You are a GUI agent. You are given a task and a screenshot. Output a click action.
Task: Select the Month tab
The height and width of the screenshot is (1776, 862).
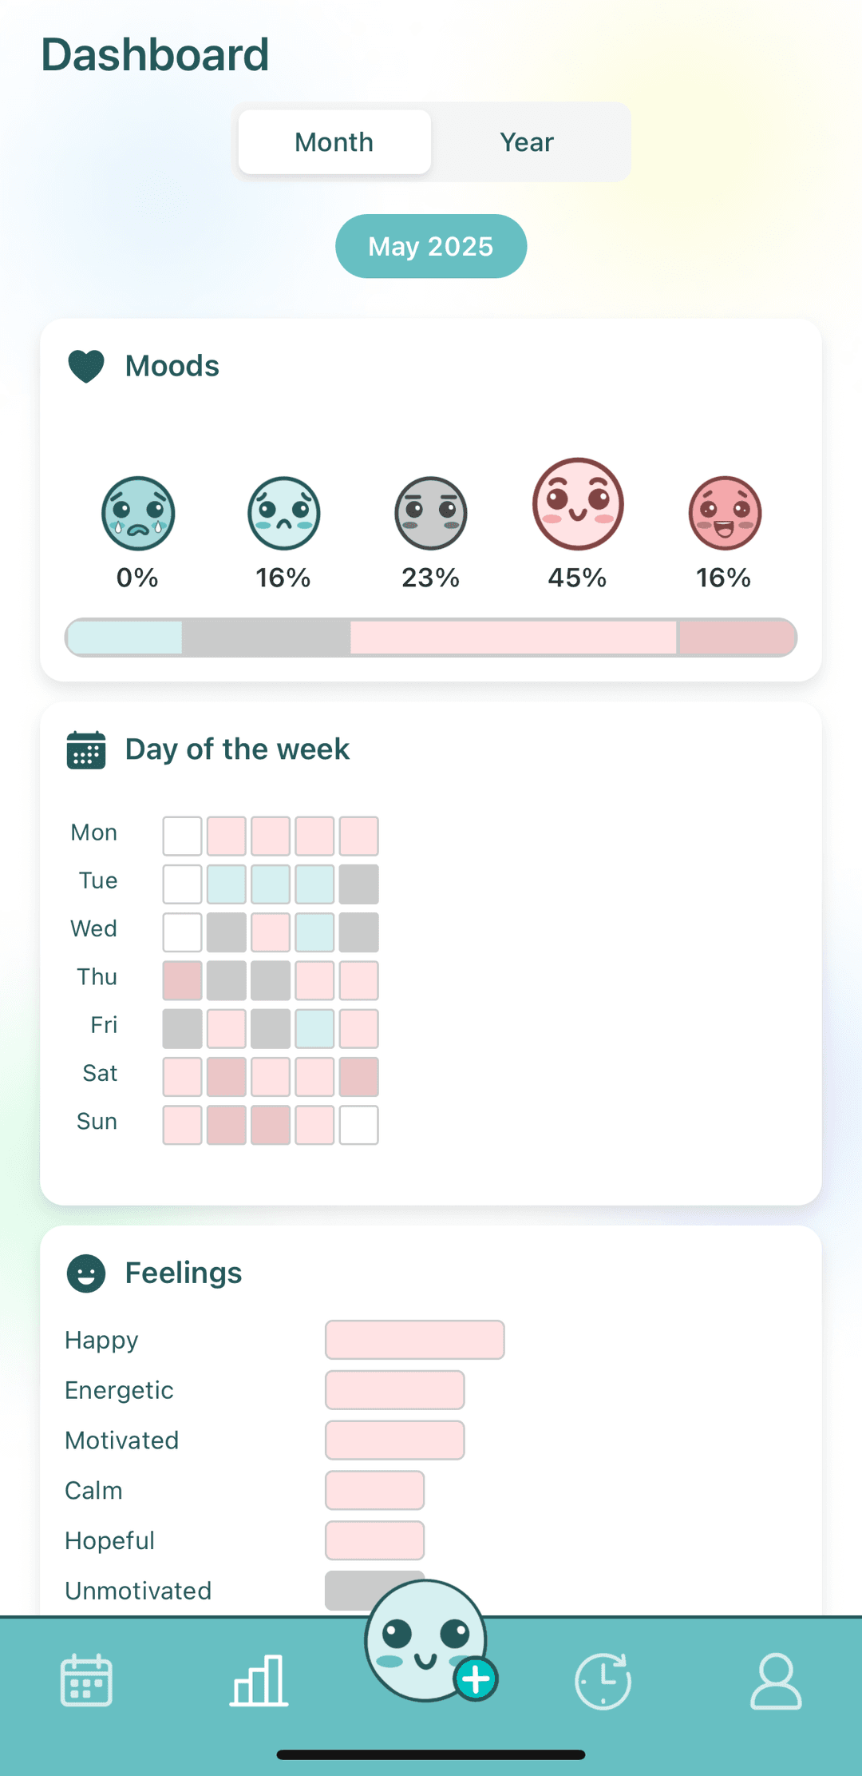334,141
